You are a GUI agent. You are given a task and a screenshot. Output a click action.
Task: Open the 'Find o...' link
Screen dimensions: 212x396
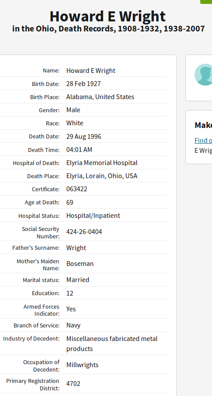[x=203, y=140]
